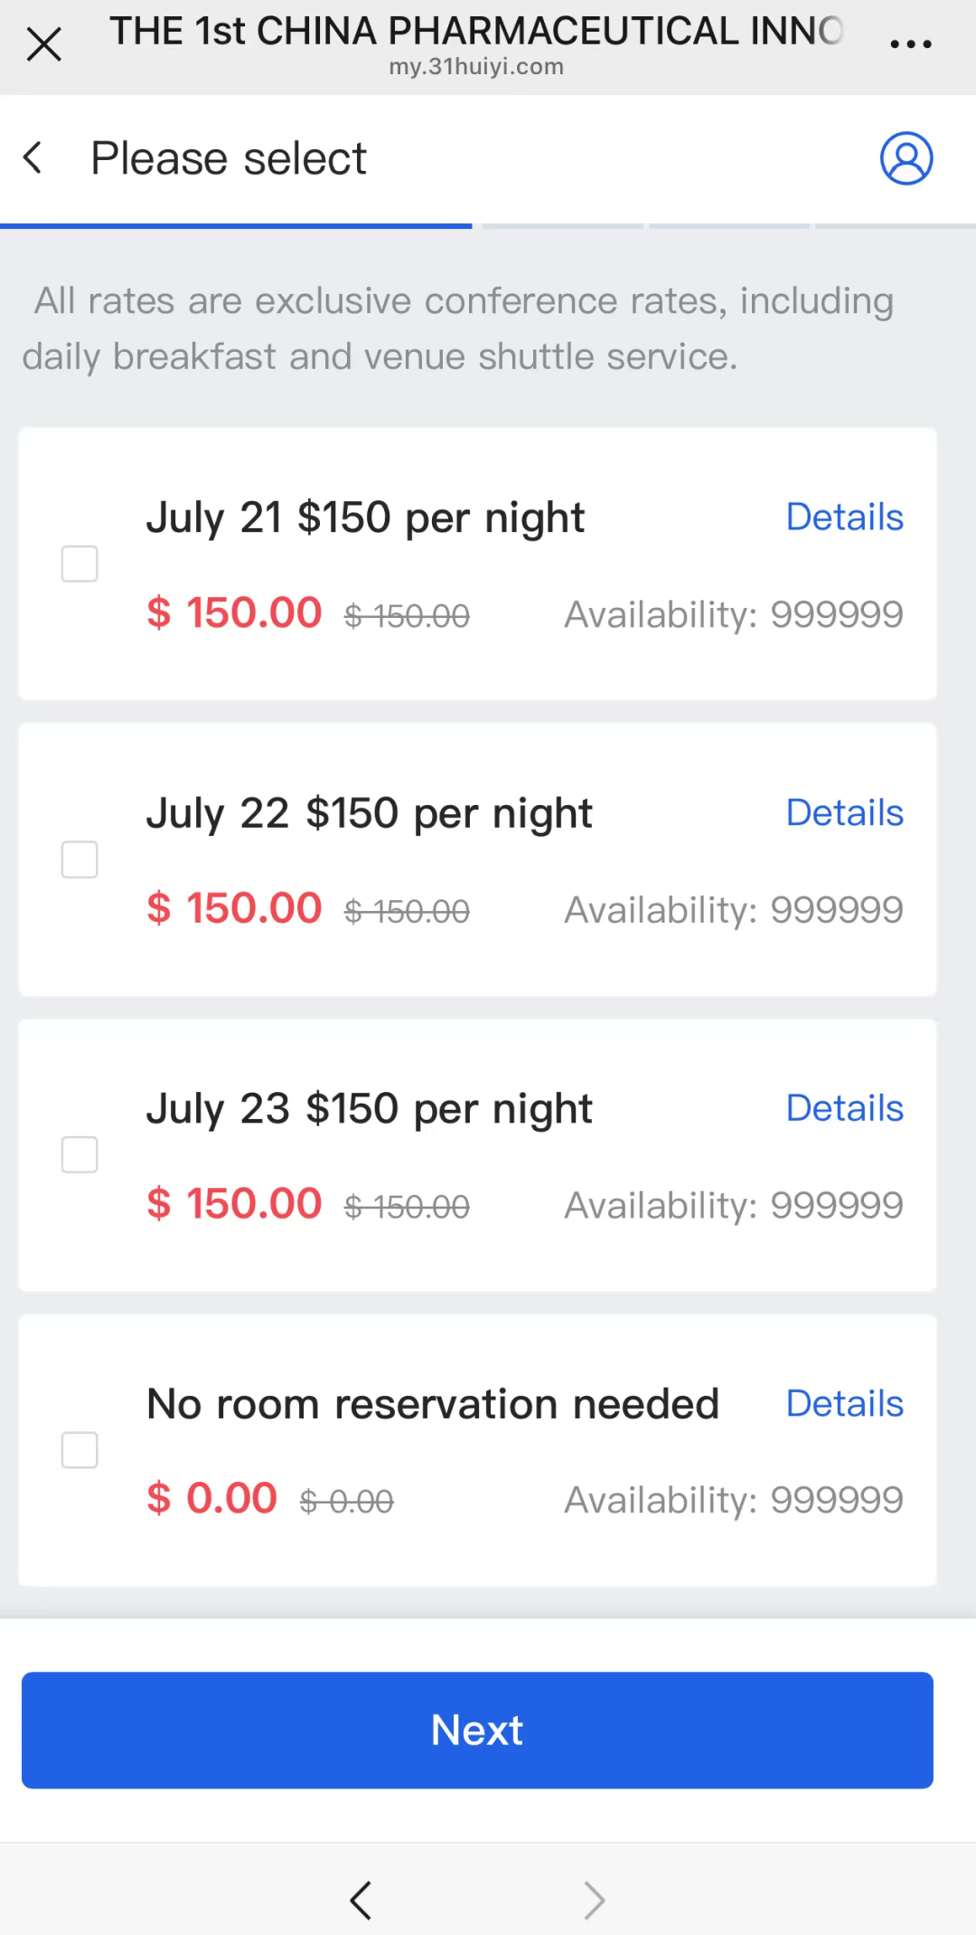Tap the page title THE 1st CHINA PHARMACEUTICAL
The image size is (976, 1935).
click(x=476, y=31)
